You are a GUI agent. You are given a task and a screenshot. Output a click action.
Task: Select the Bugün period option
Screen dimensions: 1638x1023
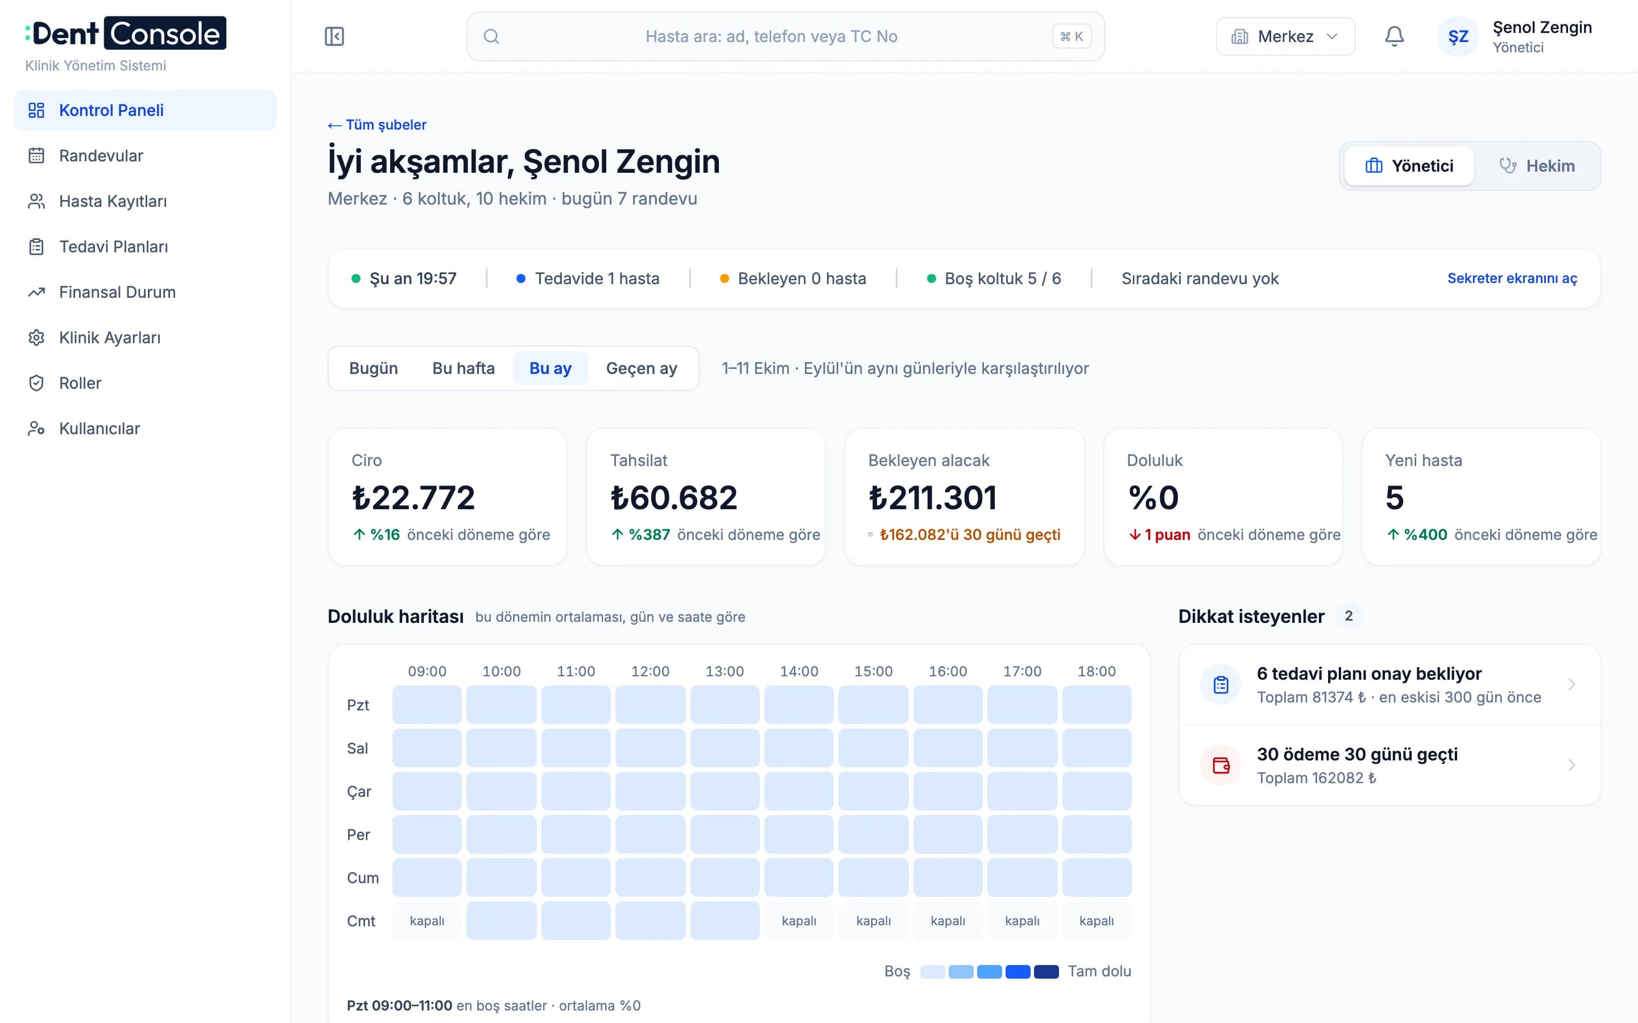point(374,368)
